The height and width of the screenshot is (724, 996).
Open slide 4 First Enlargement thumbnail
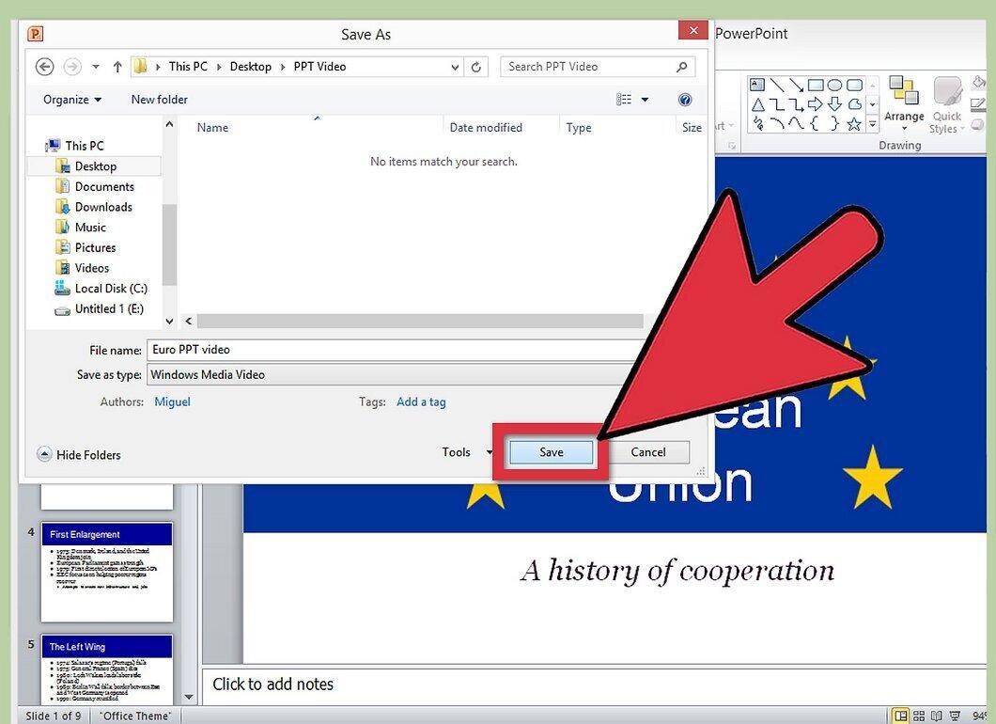tap(107, 572)
